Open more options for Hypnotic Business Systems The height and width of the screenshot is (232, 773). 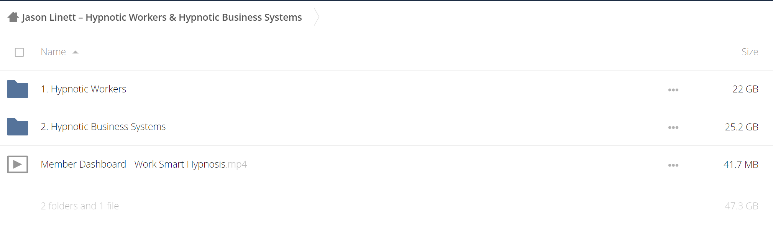[673, 127]
